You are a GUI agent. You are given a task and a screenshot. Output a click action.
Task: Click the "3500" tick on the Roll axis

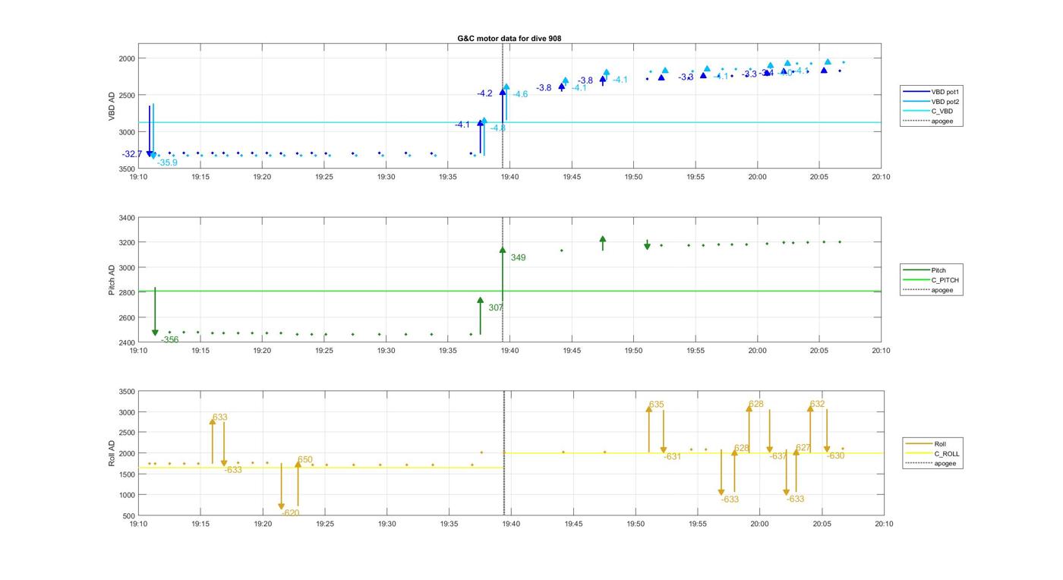(127, 392)
